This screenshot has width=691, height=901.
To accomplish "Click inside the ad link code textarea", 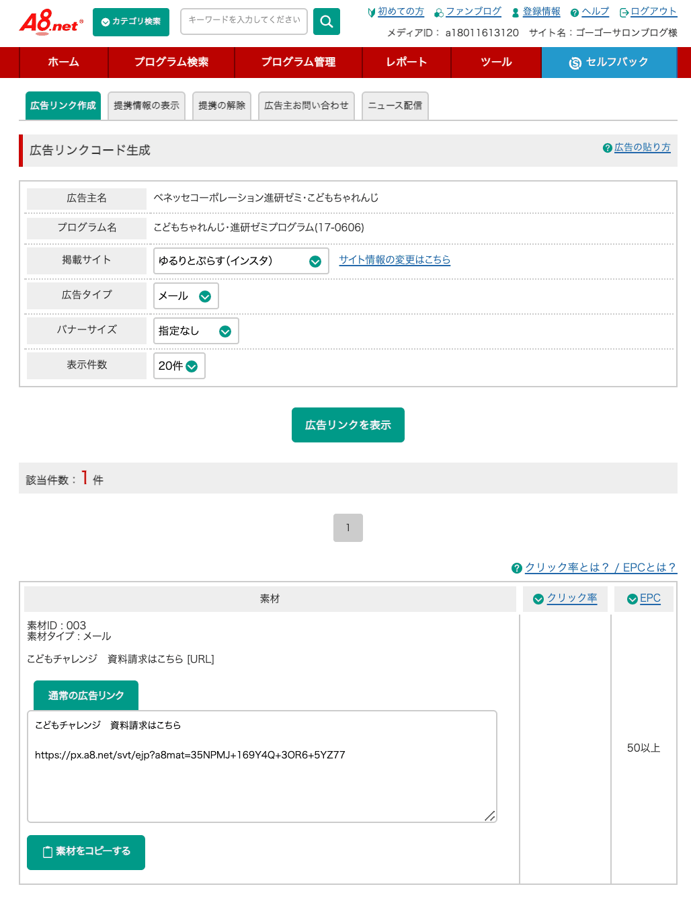I will coord(262,767).
